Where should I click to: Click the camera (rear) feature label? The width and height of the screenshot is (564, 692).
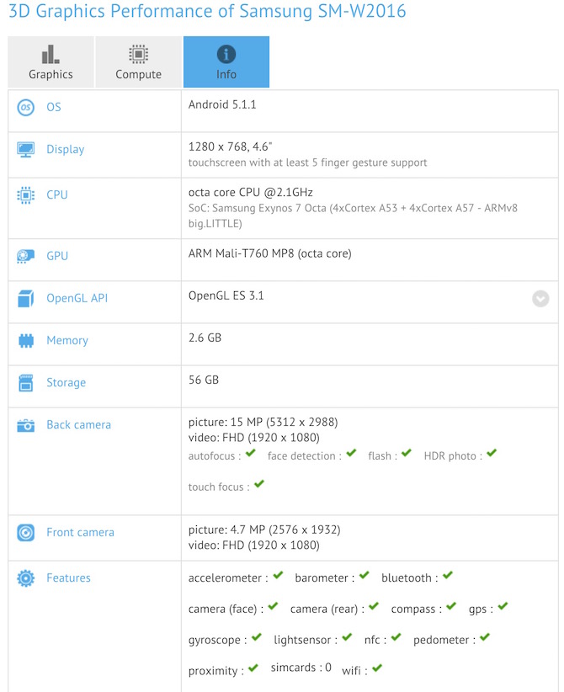[x=327, y=609]
